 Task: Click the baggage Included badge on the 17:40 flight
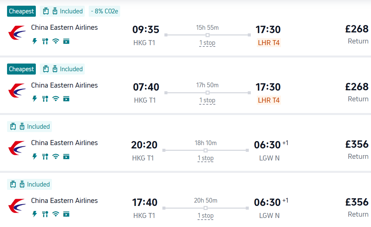point(29,185)
